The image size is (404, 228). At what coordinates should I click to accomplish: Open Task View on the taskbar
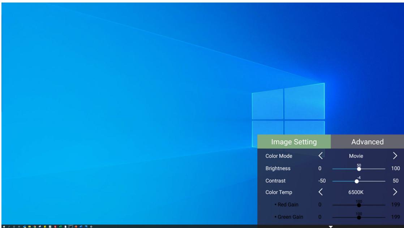19,227
